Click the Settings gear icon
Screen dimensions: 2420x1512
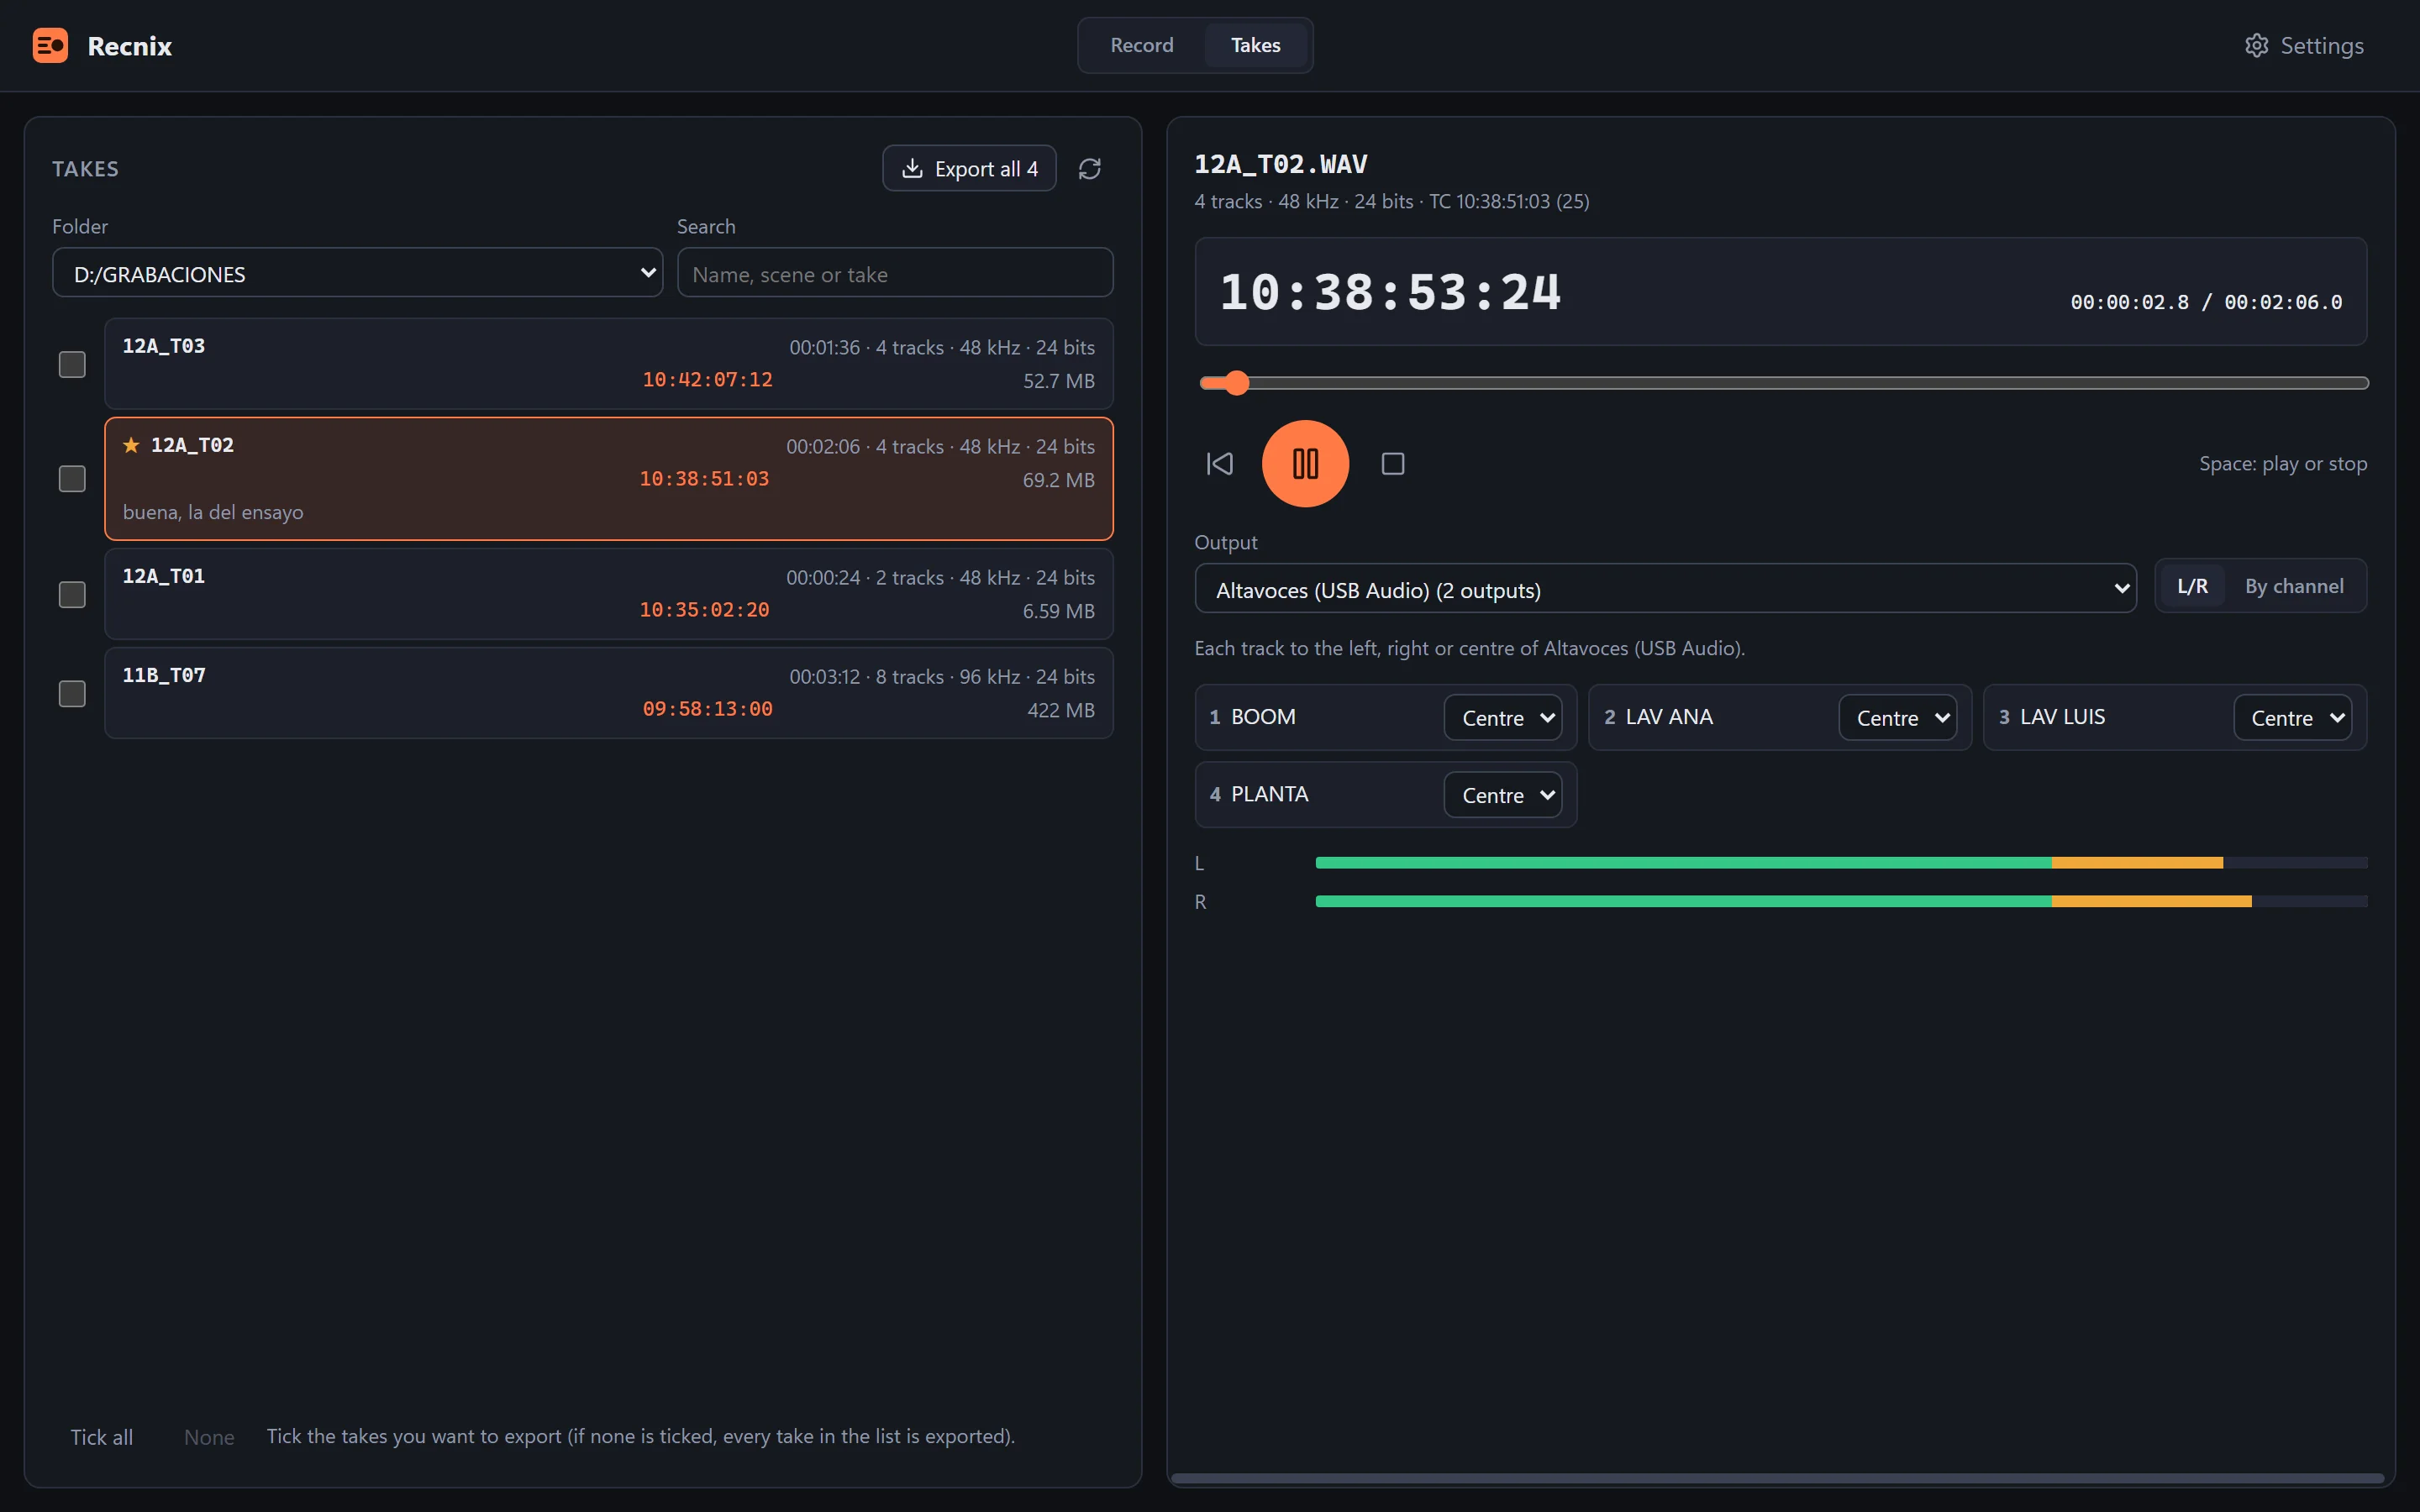coord(2256,46)
